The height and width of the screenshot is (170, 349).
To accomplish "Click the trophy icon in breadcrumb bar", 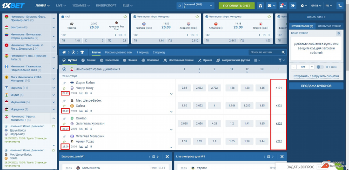I will click(82, 52).
